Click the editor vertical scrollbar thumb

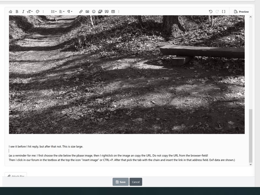251,136
